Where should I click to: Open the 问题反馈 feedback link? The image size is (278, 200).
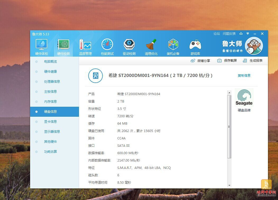229,34
